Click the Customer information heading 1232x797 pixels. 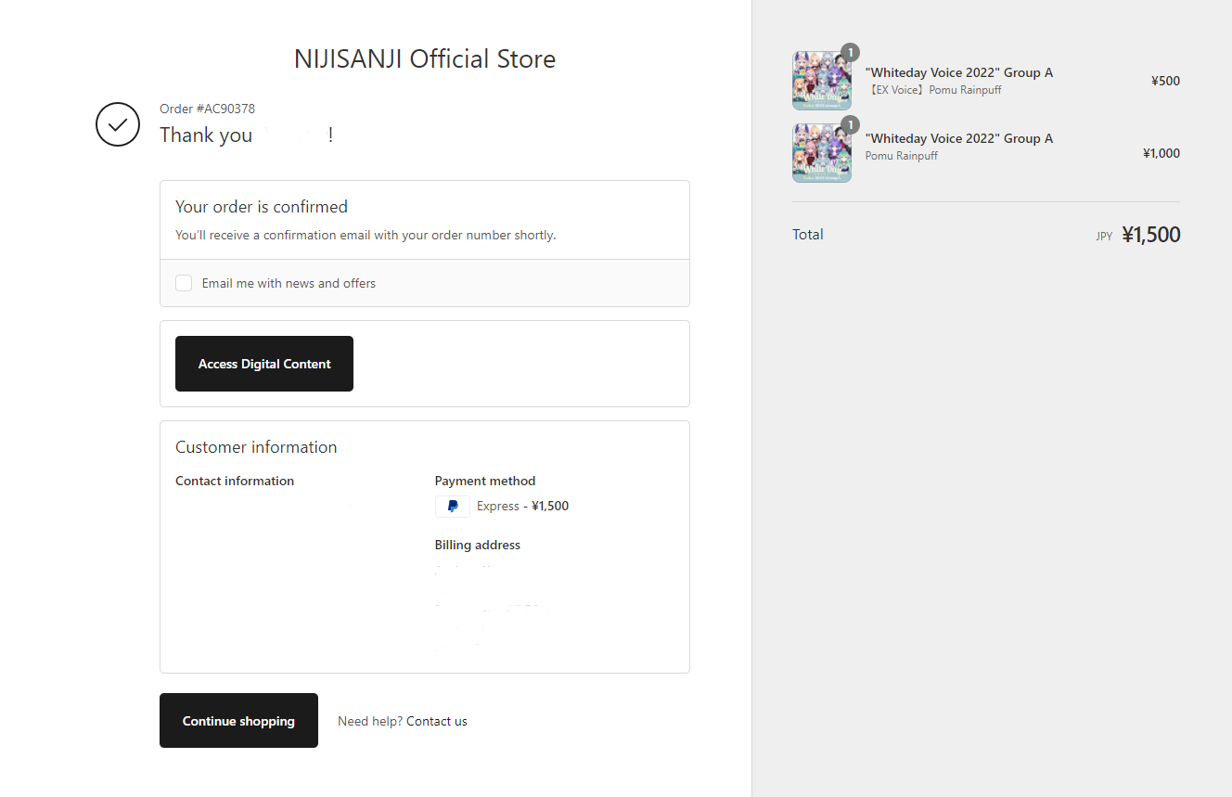click(x=256, y=447)
